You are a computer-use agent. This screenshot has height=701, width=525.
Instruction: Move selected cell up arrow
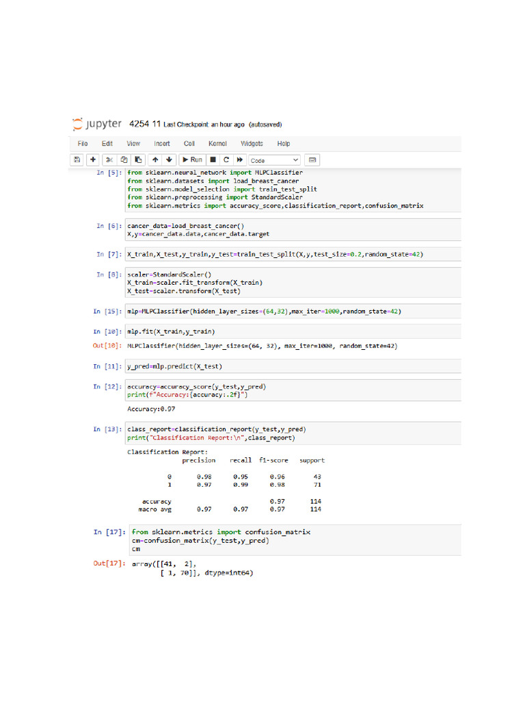[155, 160]
